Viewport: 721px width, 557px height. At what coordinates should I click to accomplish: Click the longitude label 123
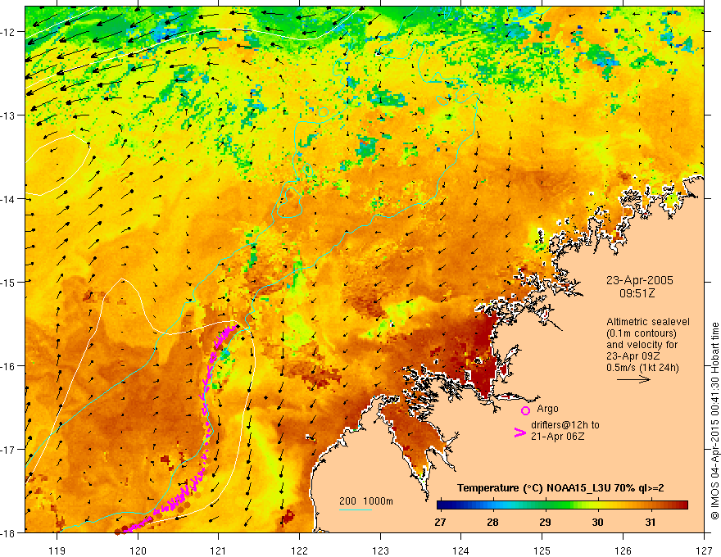pyautogui.click(x=380, y=550)
